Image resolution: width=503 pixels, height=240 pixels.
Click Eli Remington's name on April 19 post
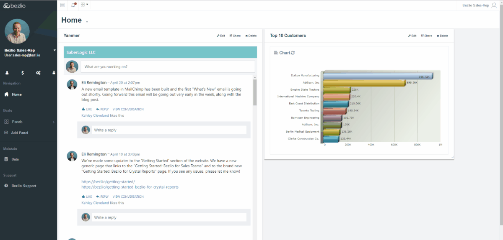point(94,154)
